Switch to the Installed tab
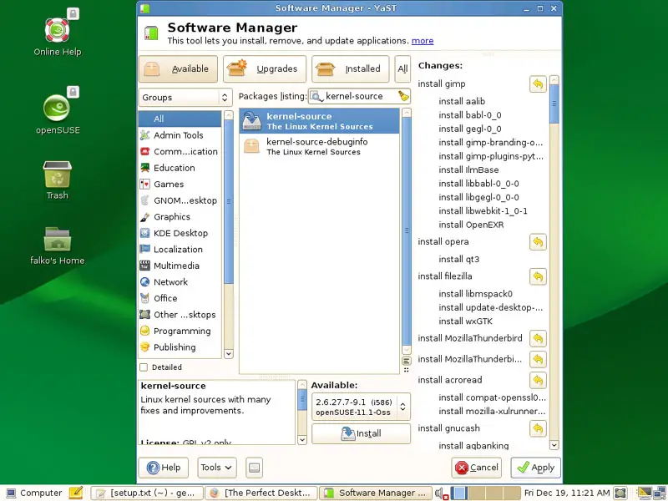This screenshot has height=501, width=668. click(351, 69)
